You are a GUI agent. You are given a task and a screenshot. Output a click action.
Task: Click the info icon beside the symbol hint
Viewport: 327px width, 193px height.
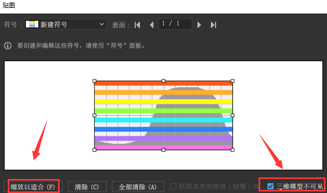tap(8, 46)
